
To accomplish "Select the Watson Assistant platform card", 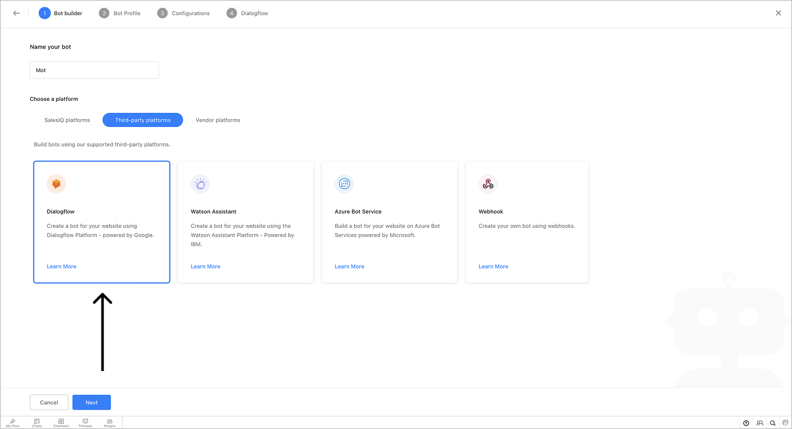I will 245,222.
